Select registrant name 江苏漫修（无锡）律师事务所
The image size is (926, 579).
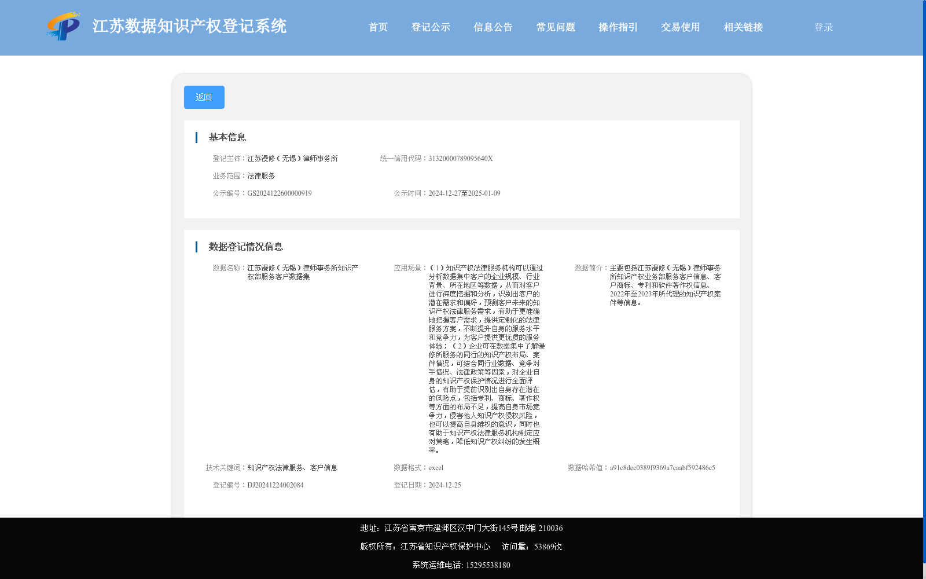[293, 159]
